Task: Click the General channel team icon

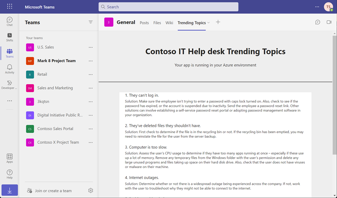Action: click(x=109, y=22)
